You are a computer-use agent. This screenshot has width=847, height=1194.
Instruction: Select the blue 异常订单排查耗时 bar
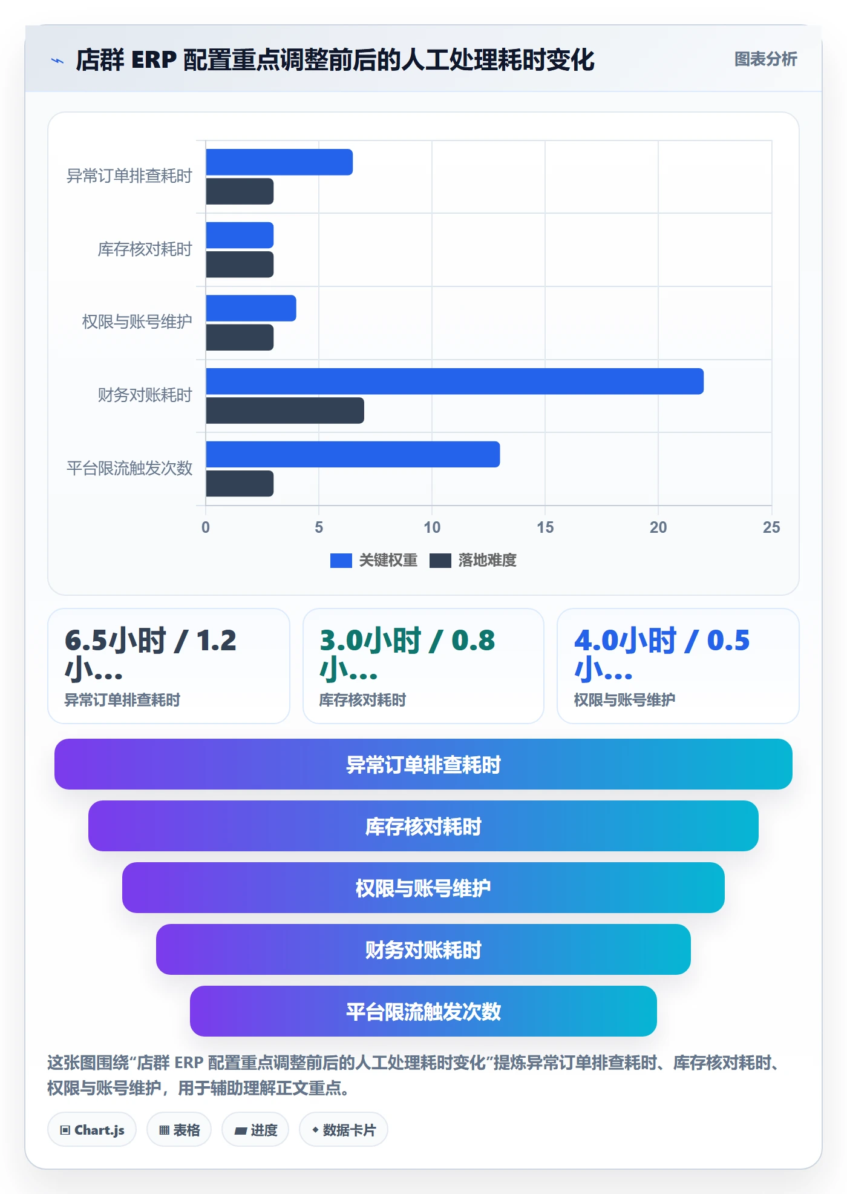(x=279, y=162)
